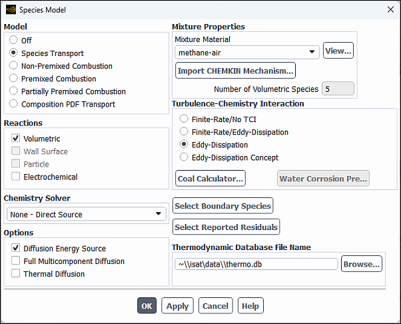Click the View mixture material button
This screenshot has width=401, height=324.
click(x=338, y=51)
